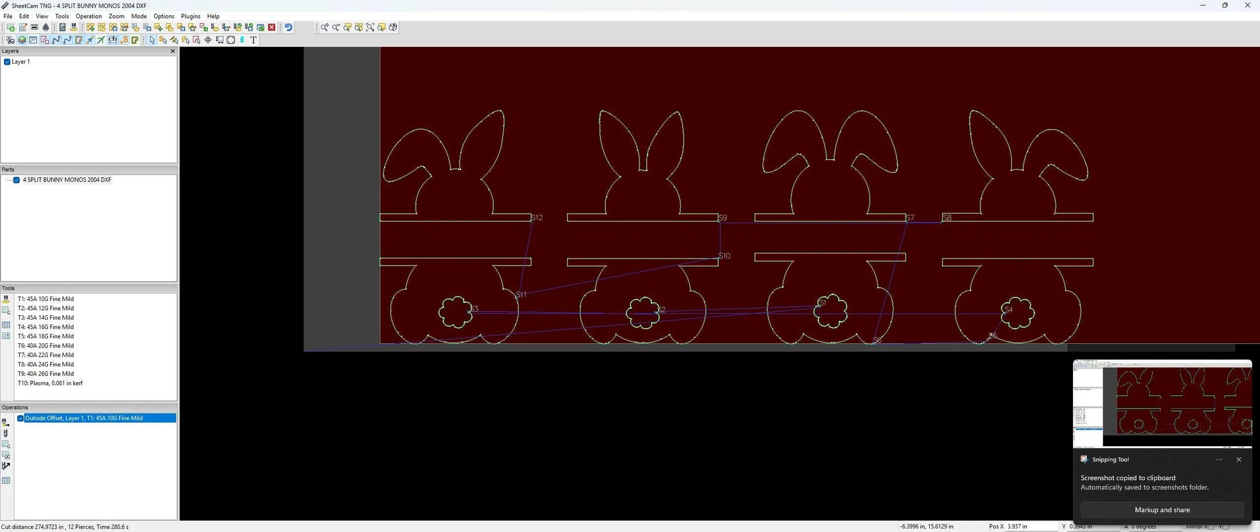This screenshot has width=1260, height=532.
Task: Click the Zoom in magnifier icon
Action: click(x=325, y=27)
